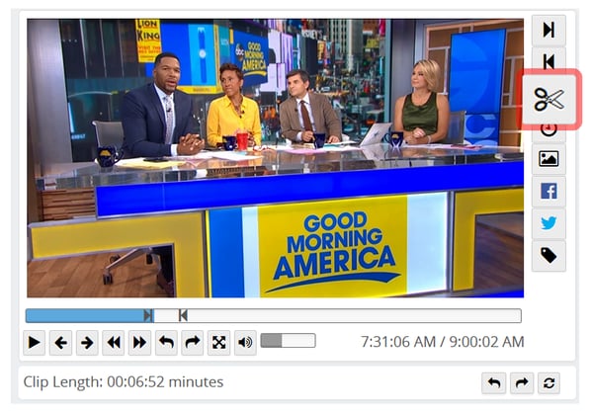Click the clip end marker on timeline
Image resolution: width=590 pixels, height=413 pixels.
point(148,315)
